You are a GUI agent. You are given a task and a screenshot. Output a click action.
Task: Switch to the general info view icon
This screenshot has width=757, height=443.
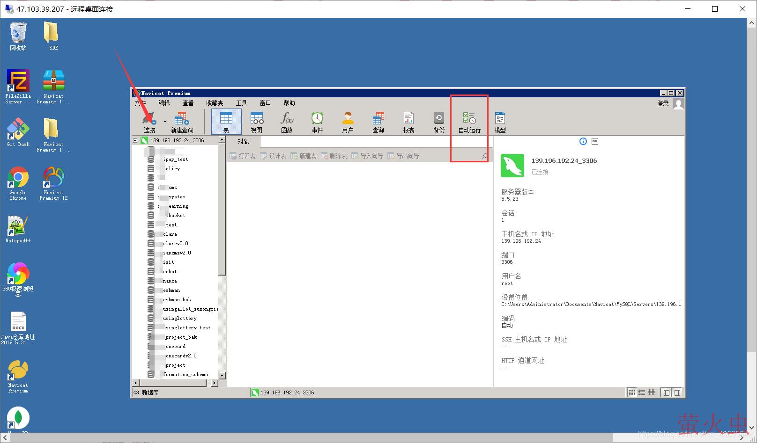tap(583, 141)
